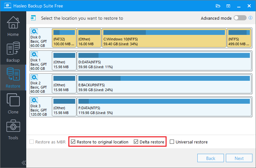
Task: Choose the D:DATA(NTFS) partition on Disk 1
Action: coord(164,61)
